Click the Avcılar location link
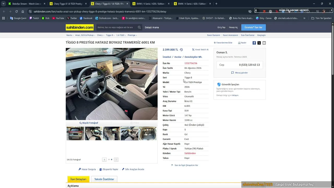334x188 pixels. 178,57
